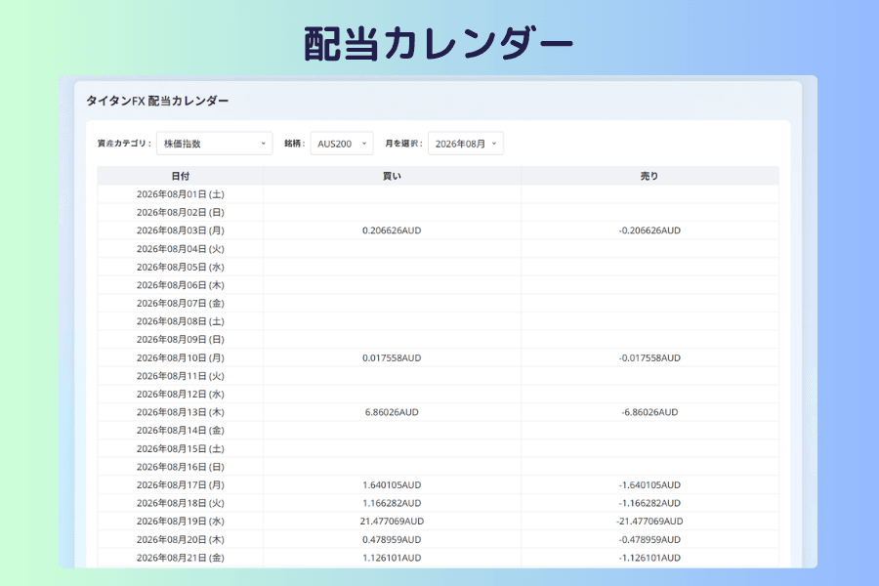Click sell value -6.86026AUD
This screenshot has width=879, height=586.
[649, 412]
